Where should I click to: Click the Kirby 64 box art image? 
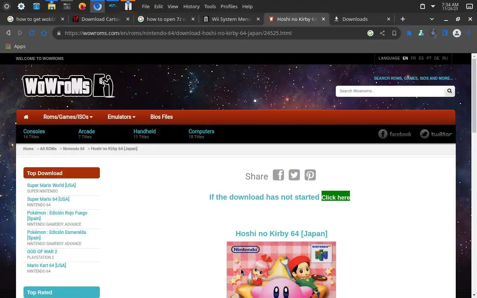pos(281,270)
